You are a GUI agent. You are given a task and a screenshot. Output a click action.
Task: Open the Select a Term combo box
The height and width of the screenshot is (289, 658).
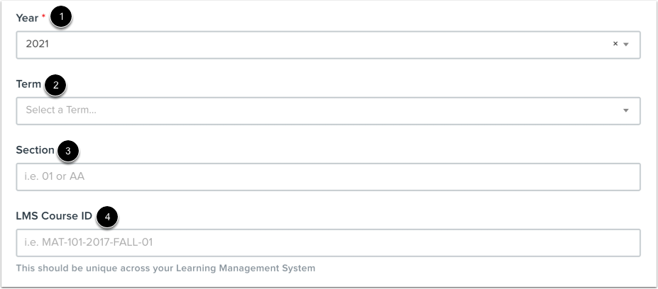click(x=319, y=110)
